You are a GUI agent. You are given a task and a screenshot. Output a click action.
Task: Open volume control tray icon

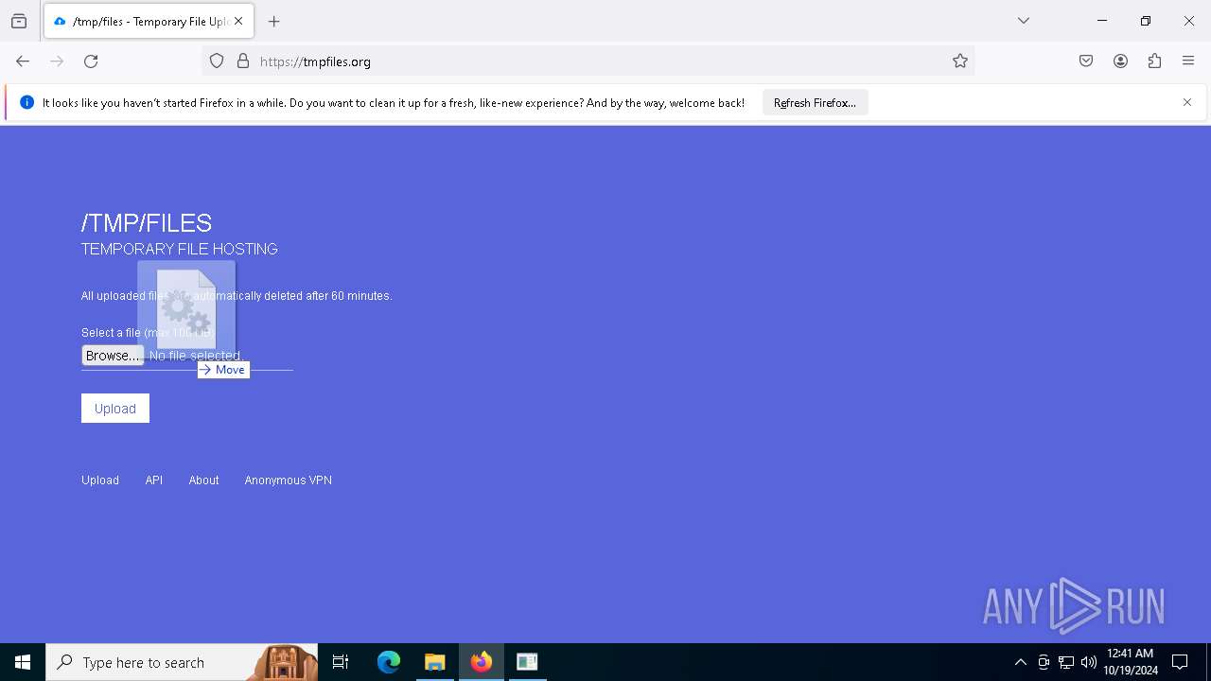pos(1089,662)
